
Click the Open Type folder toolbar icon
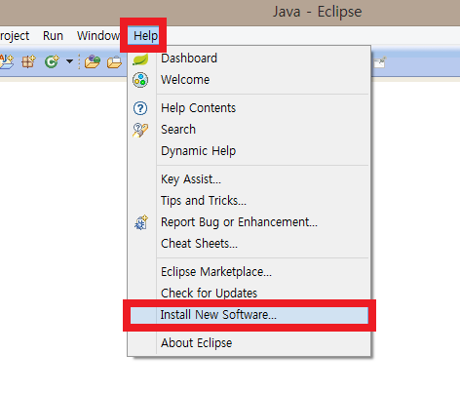coord(93,61)
